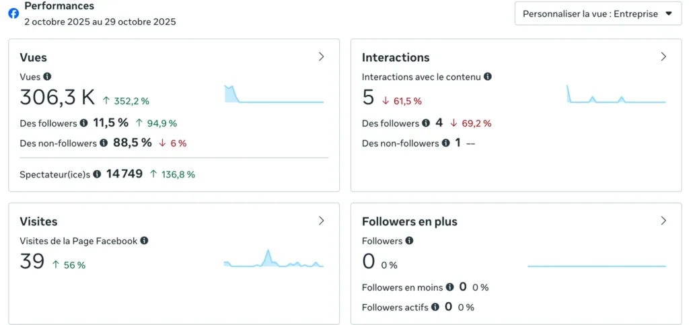Click info icon next to Interactions avec le contenu
This screenshot has height=325, width=689.
coord(488,77)
